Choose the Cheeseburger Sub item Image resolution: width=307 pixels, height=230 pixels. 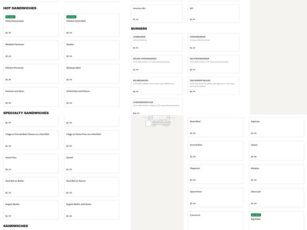coord(157,108)
